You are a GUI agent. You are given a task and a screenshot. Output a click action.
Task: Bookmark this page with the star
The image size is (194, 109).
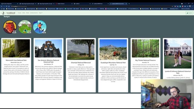(172, 6)
